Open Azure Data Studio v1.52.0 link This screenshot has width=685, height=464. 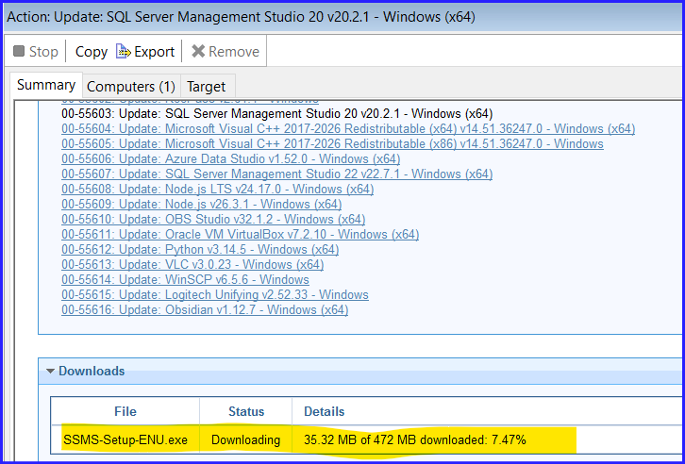(x=230, y=158)
